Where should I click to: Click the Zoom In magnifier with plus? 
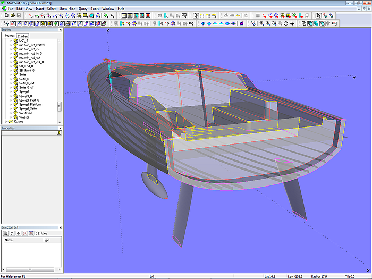[x=268, y=23]
